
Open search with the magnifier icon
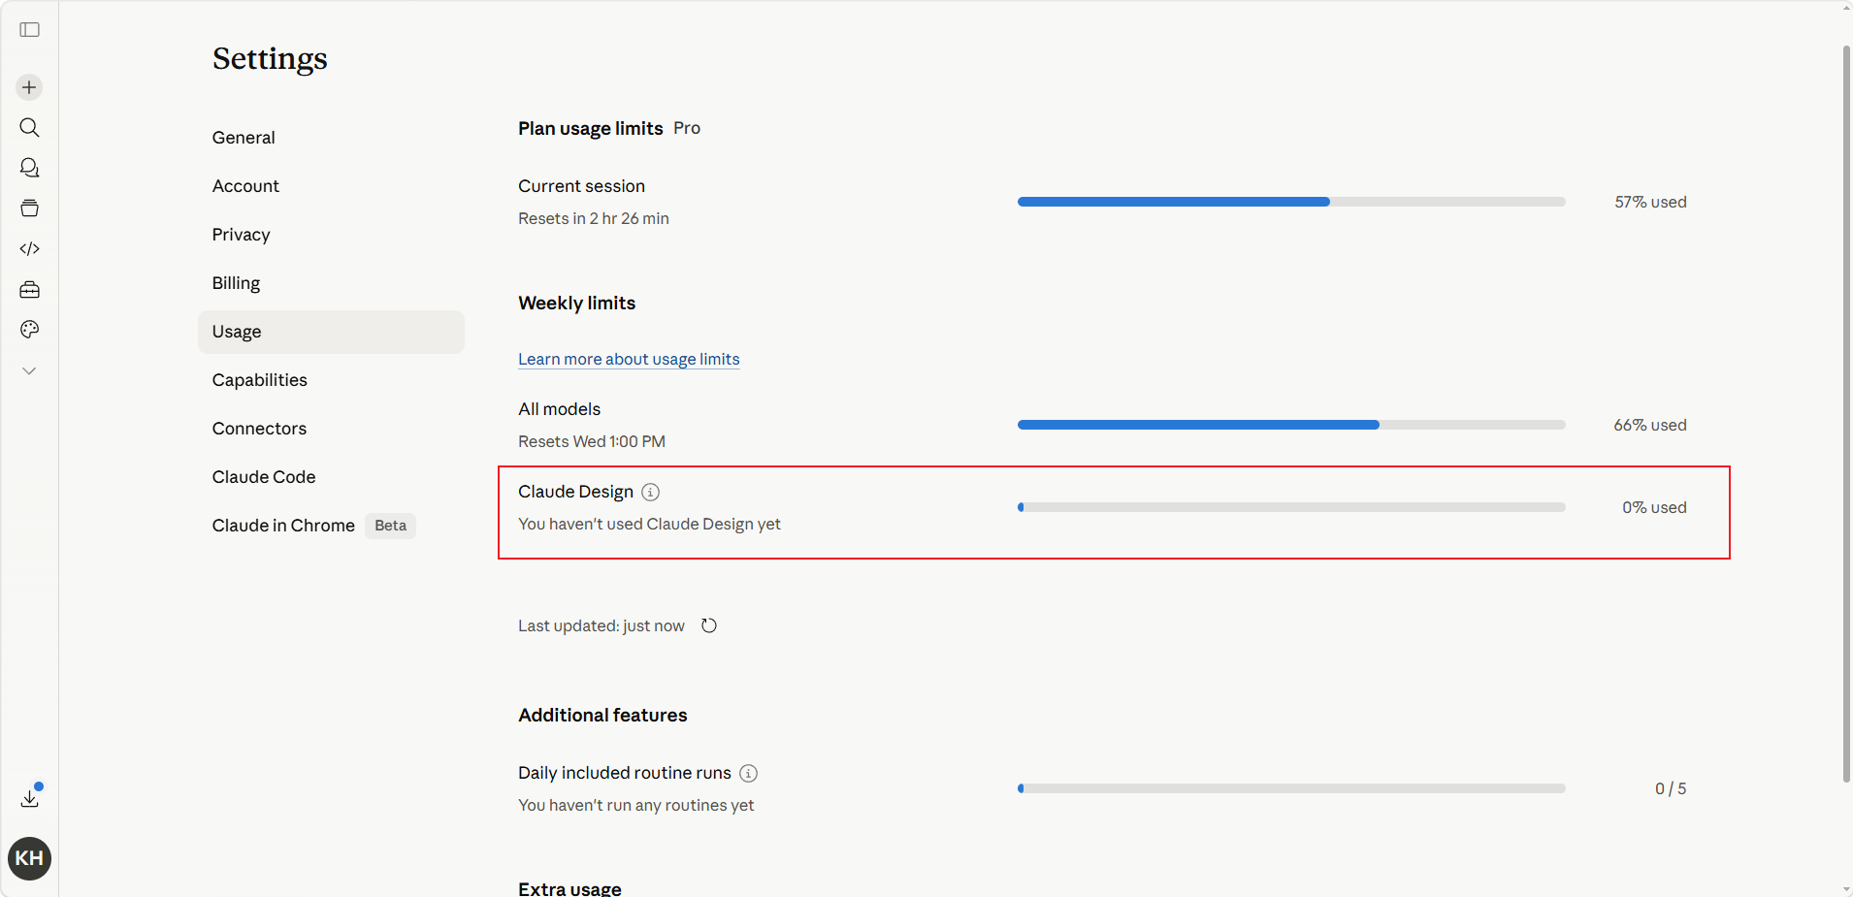click(30, 128)
